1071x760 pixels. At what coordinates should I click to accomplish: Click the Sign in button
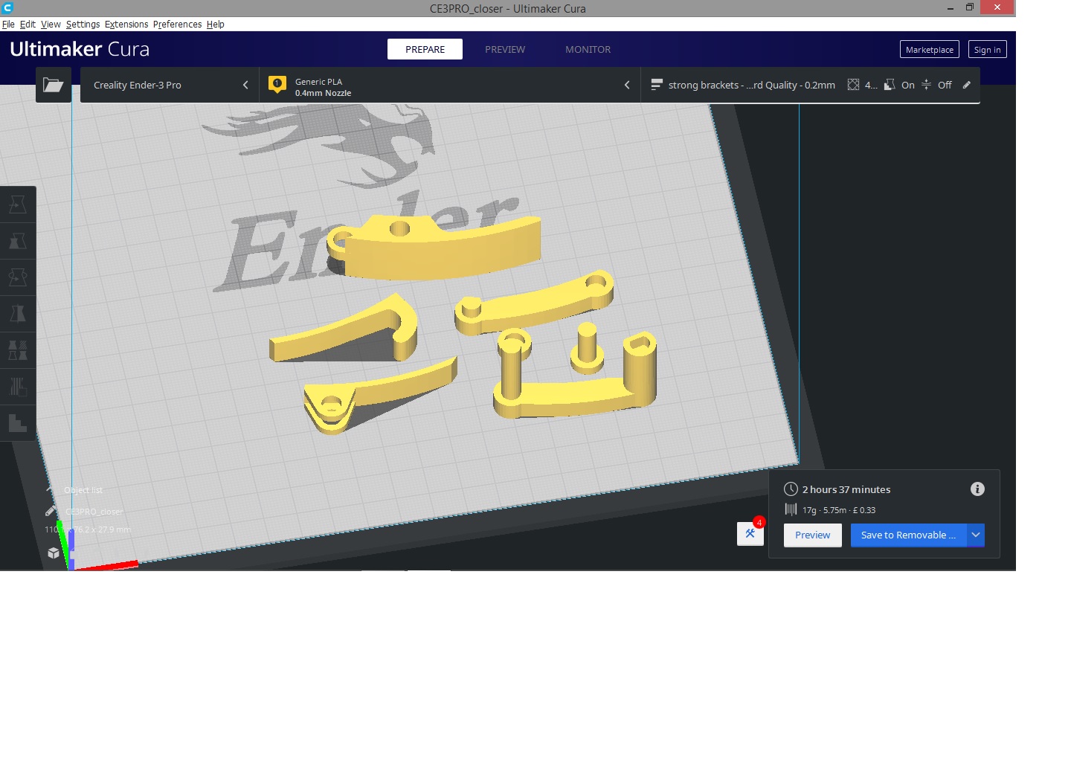[987, 49]
